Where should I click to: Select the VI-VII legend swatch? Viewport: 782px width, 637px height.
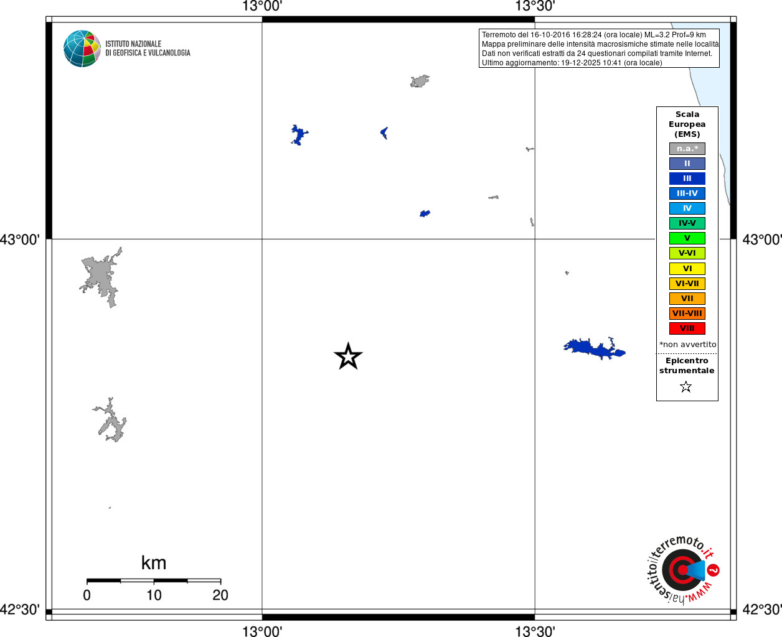pos(687,284)
